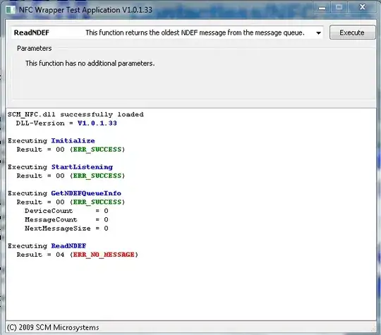Viewport: 381px width, 335px height.
Task: Click StartListening in the output log
Action: 82,167
